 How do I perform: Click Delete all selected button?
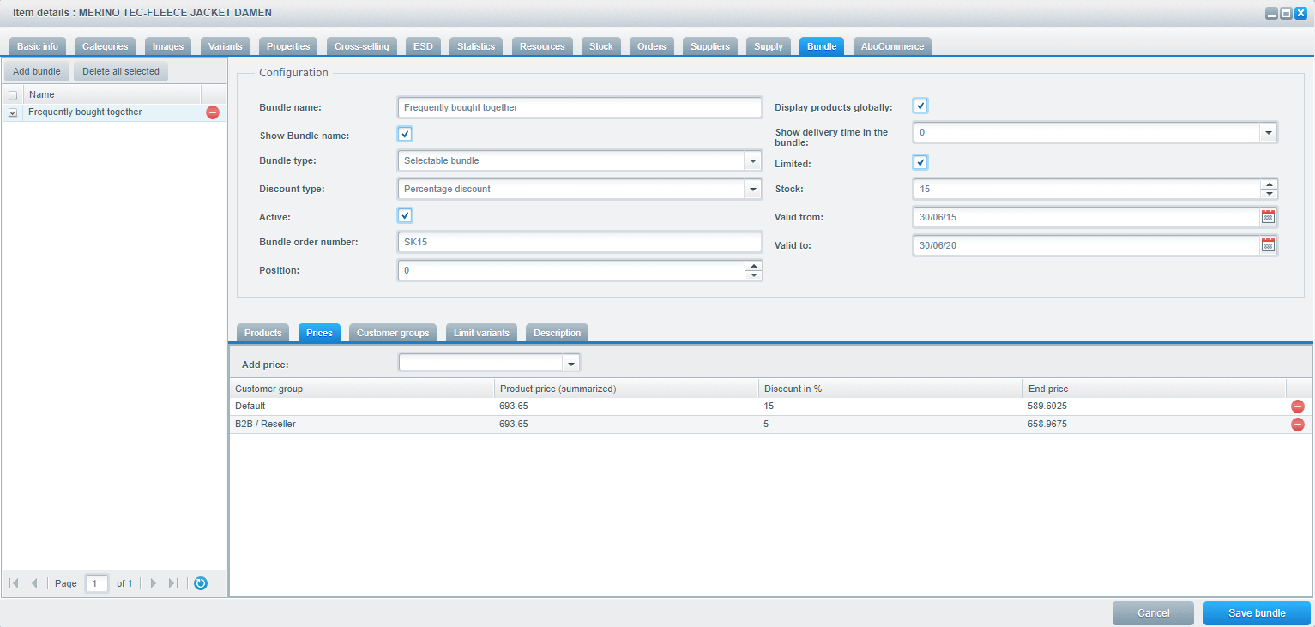pyautogui.click(x=121, y=71)
